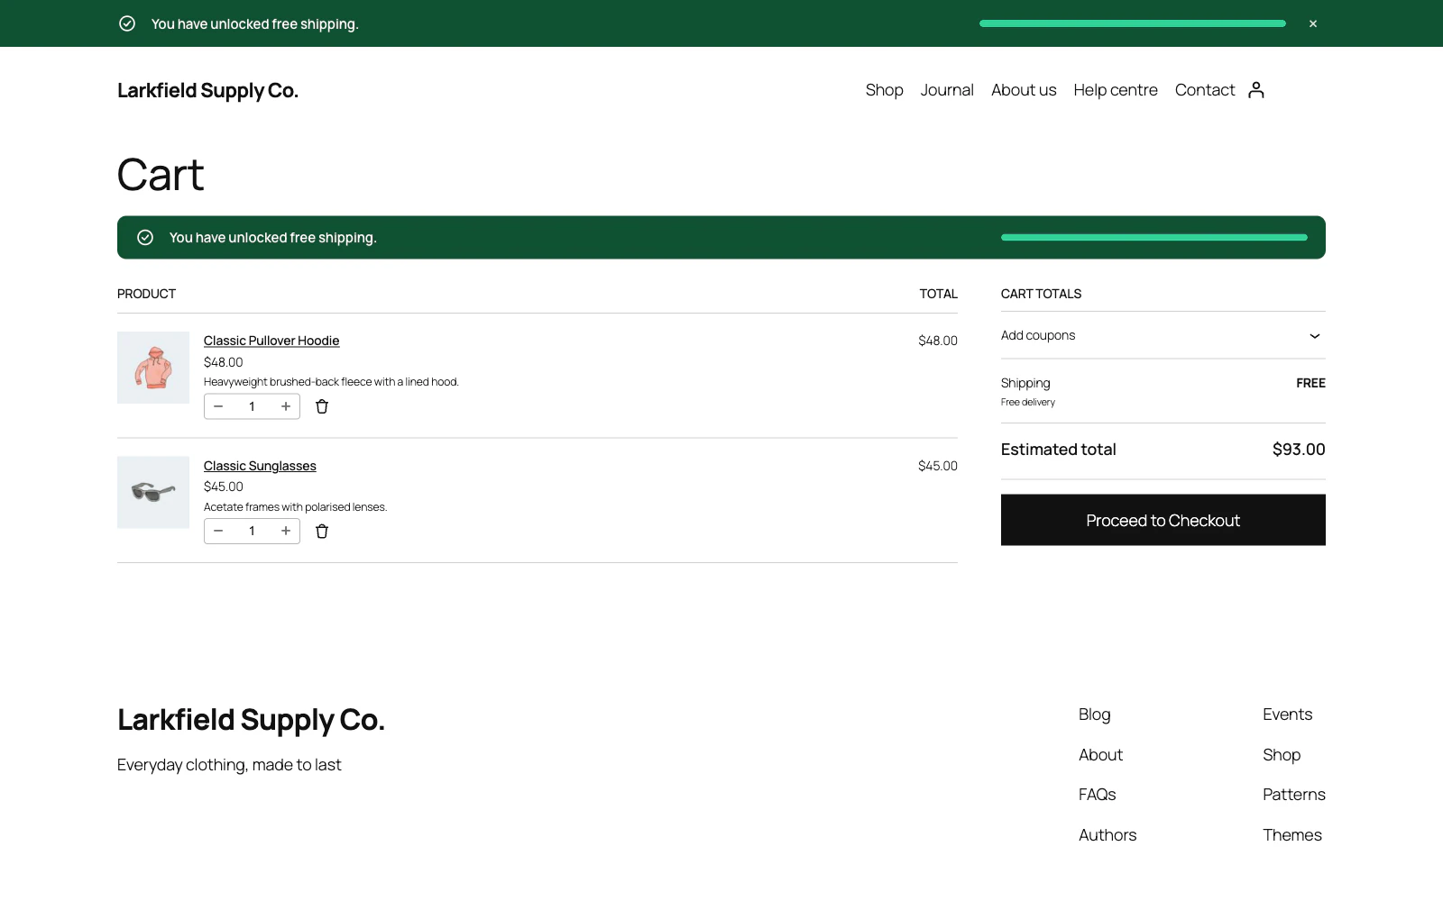Image resolution: width=1443 pixels, height=901 pixels.
Task: Click Proceed to Checkout button
Action: pyautogui.click(x=1163, y=520)
